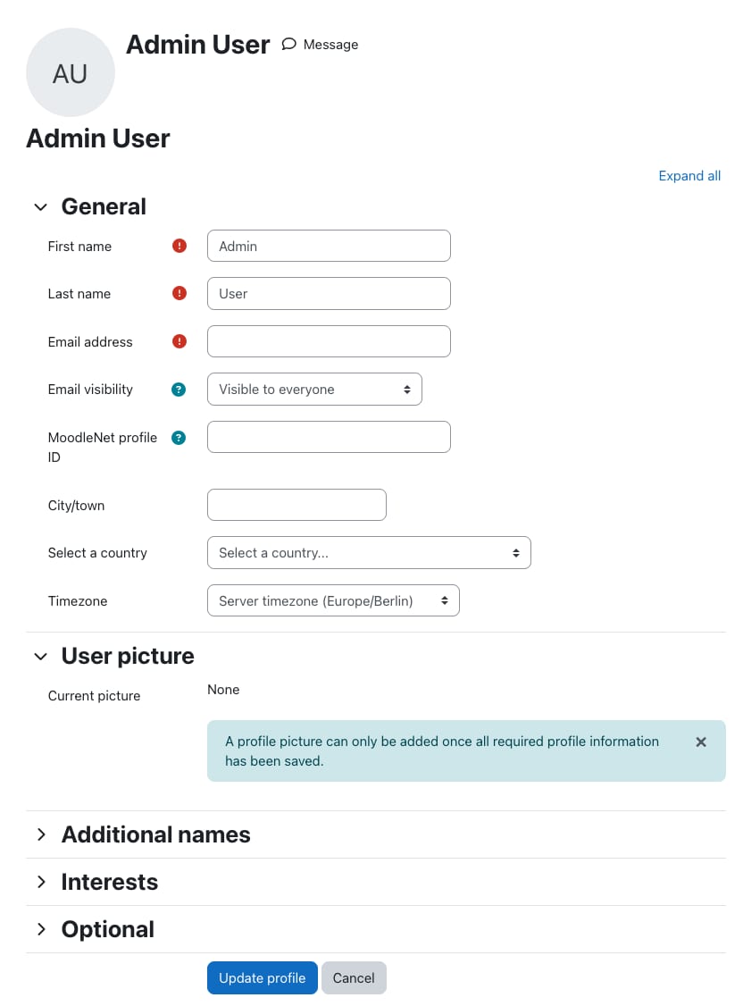Click the required icon beside Email address
This screenshot has width=743, height=1006.
pyautogui.click(x=179, y=340)
